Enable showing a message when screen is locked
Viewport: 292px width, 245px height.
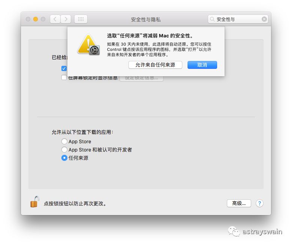click(64, 77)
